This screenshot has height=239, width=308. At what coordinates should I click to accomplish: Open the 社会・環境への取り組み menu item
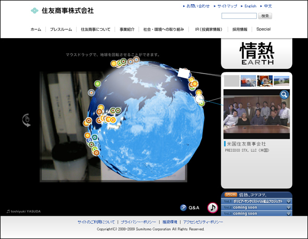163,29
